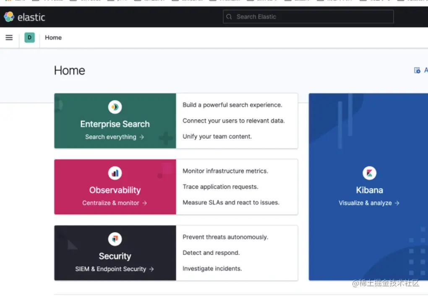Click the arrow after SIEM & Endpoint Security
The image size is (428, 296).
pyautogui.click(x=151, y=269)
